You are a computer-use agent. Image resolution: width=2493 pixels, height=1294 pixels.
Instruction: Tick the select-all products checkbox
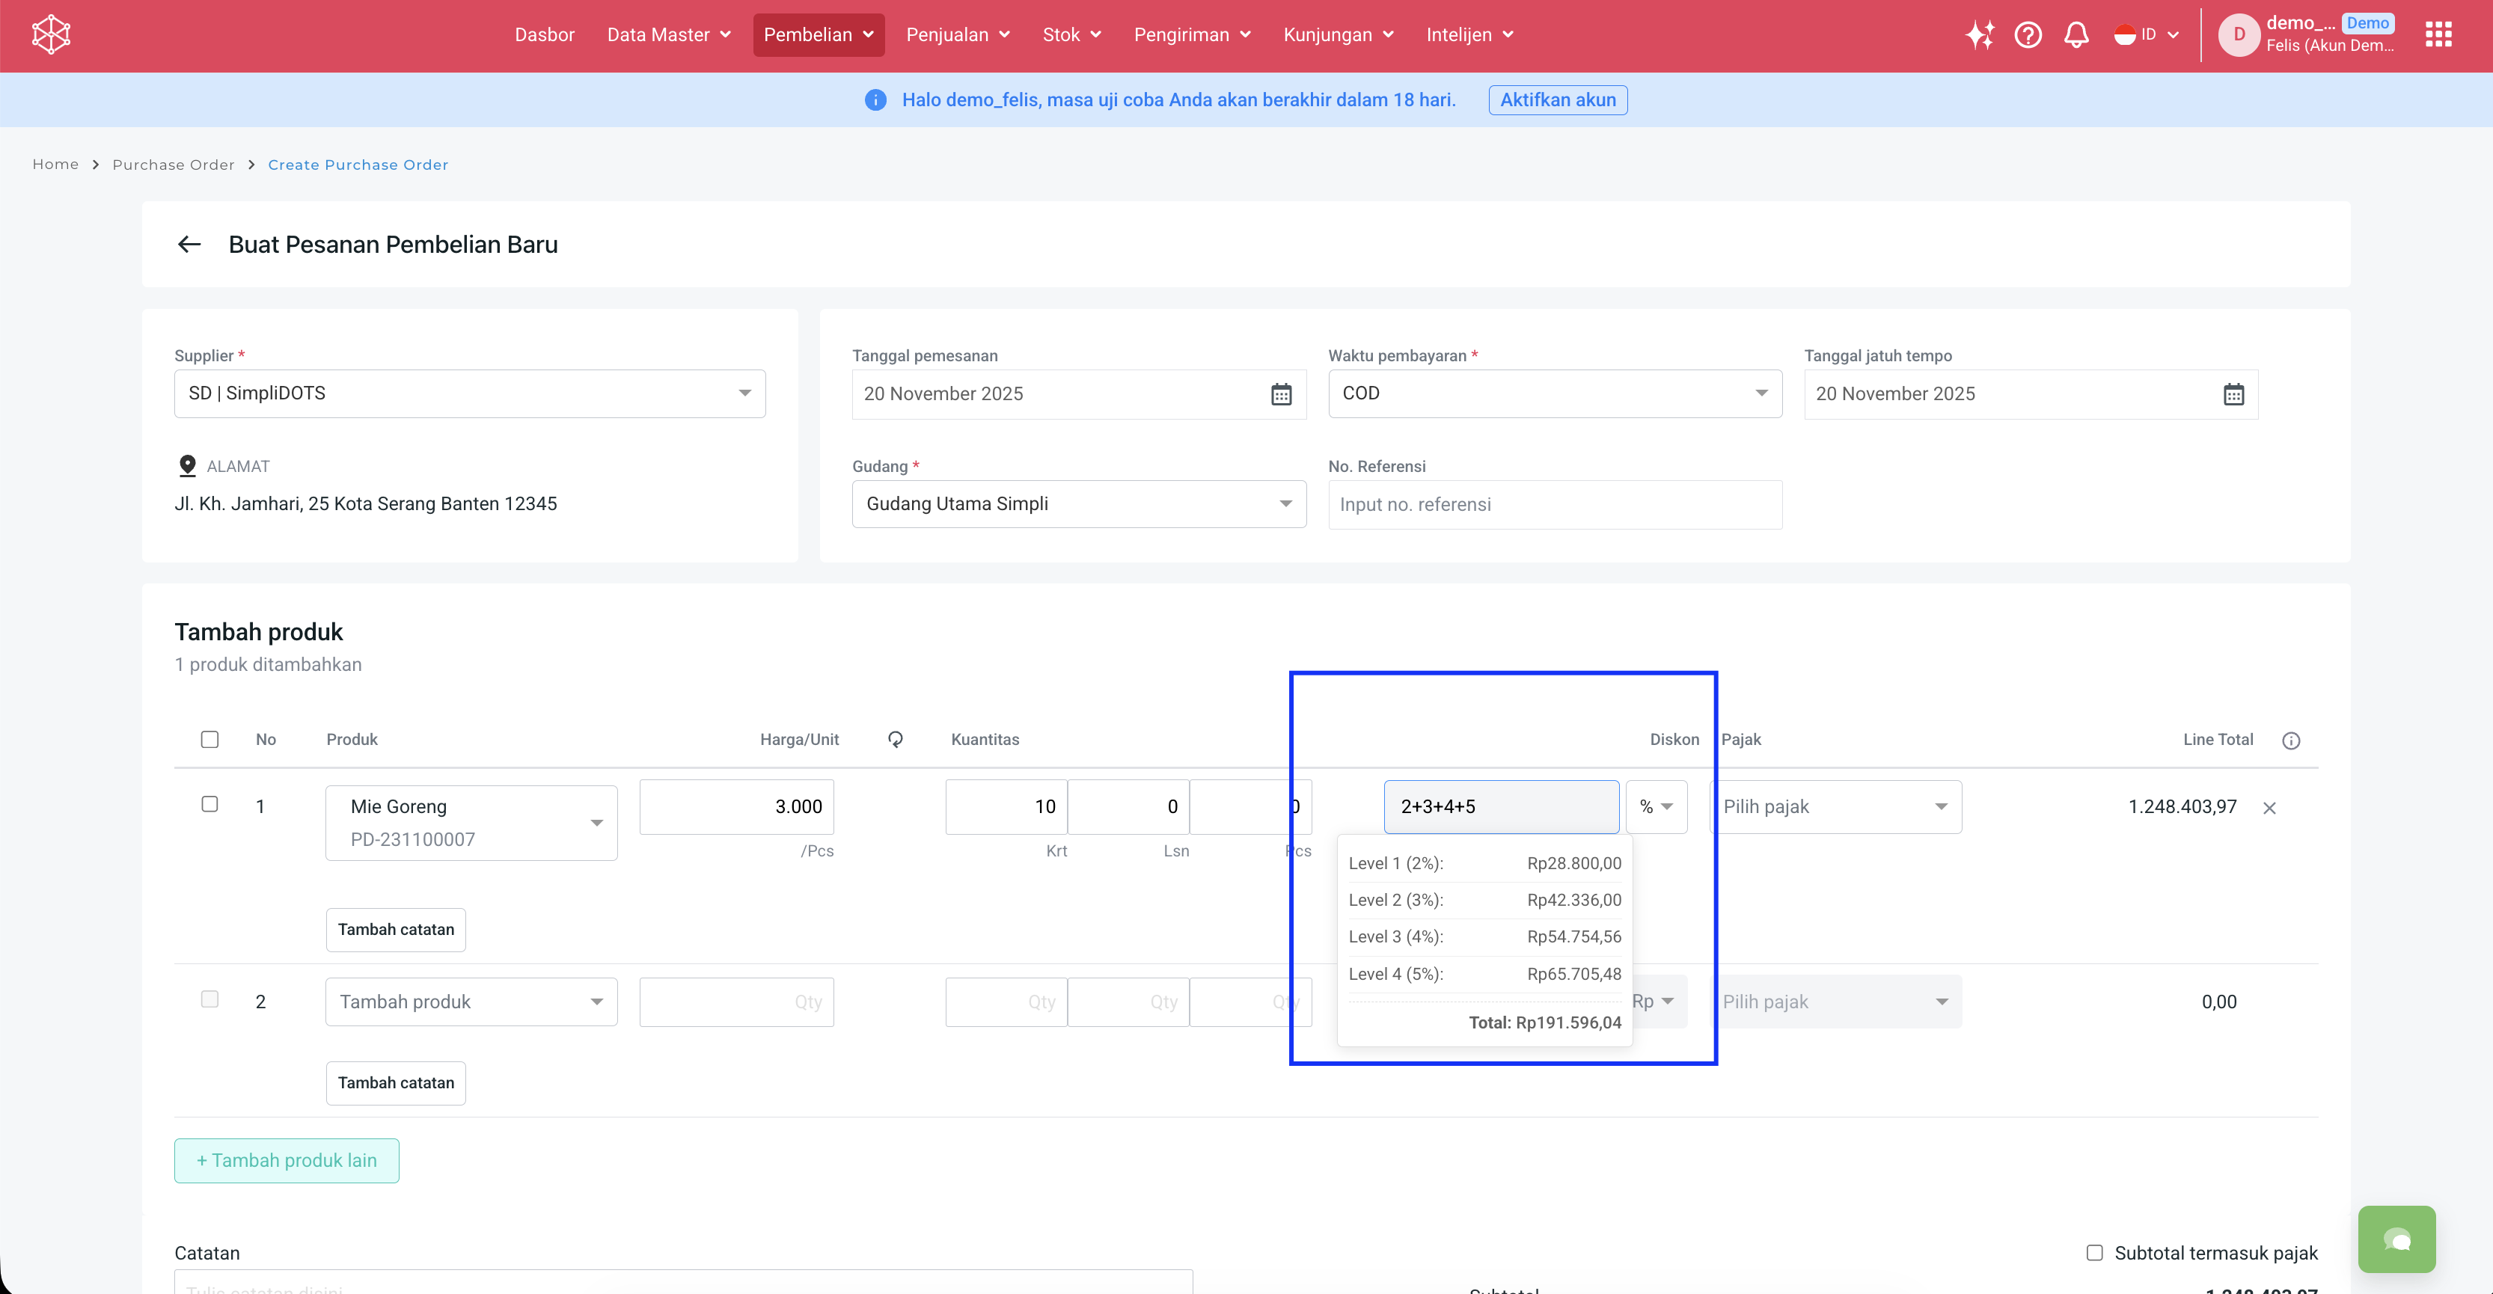210,740
